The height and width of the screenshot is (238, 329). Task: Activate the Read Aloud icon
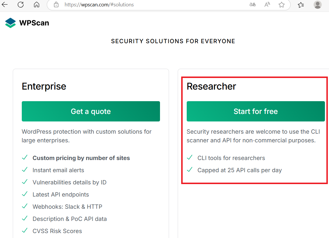[267, 5]
